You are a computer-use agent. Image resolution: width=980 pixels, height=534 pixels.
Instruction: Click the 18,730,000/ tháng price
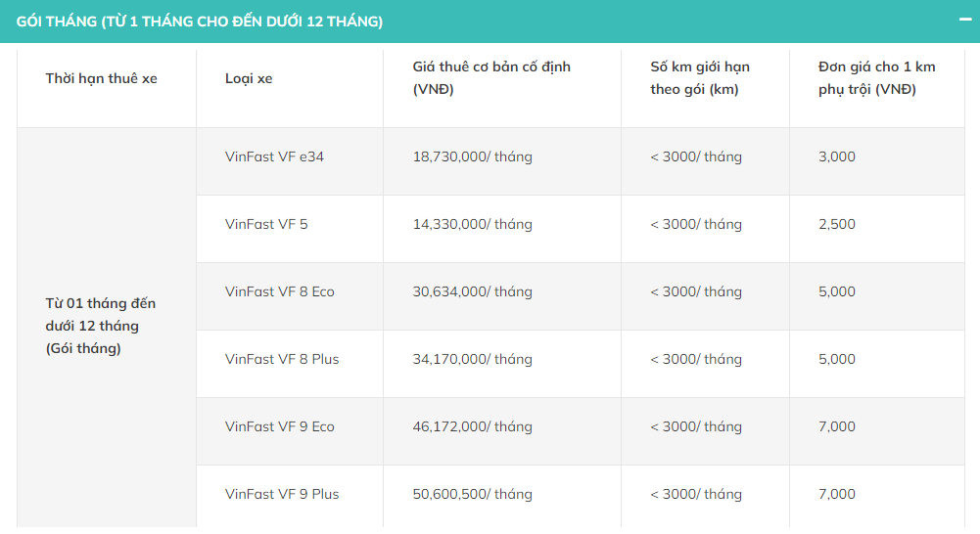473,156
